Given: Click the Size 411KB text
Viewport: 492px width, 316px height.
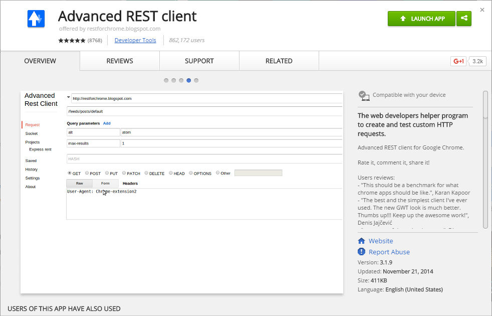Looking at the screenshot, I should [372, 280].
